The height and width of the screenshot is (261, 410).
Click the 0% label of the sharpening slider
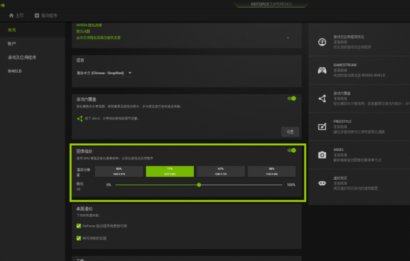(x=109, y=185)
